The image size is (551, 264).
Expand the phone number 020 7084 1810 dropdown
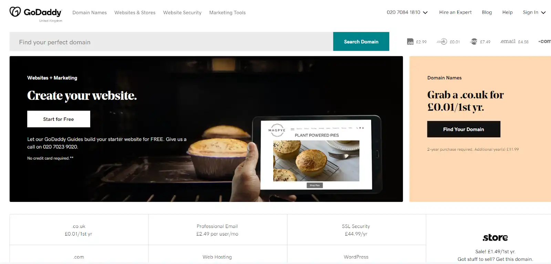pyautogui.click(x=407, y=12)
